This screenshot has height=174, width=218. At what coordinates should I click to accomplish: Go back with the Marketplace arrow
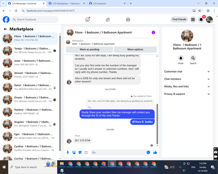point(5,29)
